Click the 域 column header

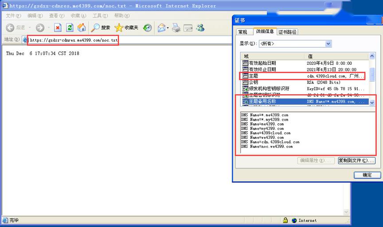click(273, 56)
